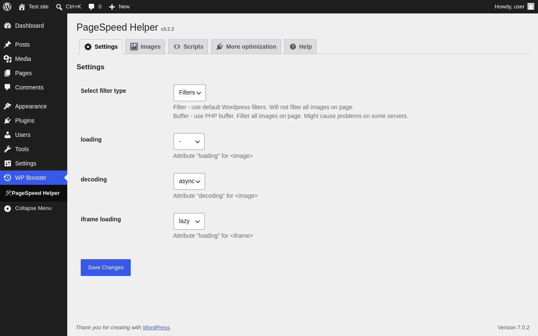Switch to the Images tab
The width and height of the screenshot is (538, 336).
point(145,47)
